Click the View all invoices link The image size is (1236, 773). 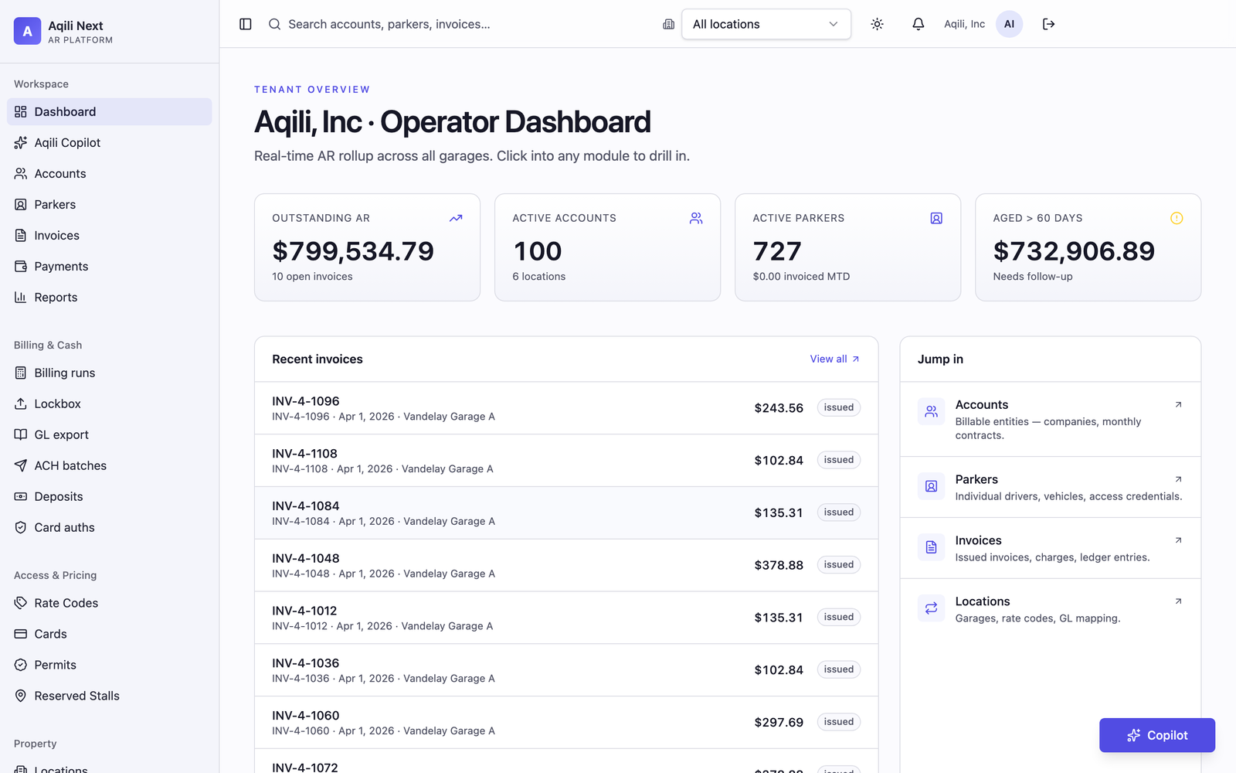point(834,359)
